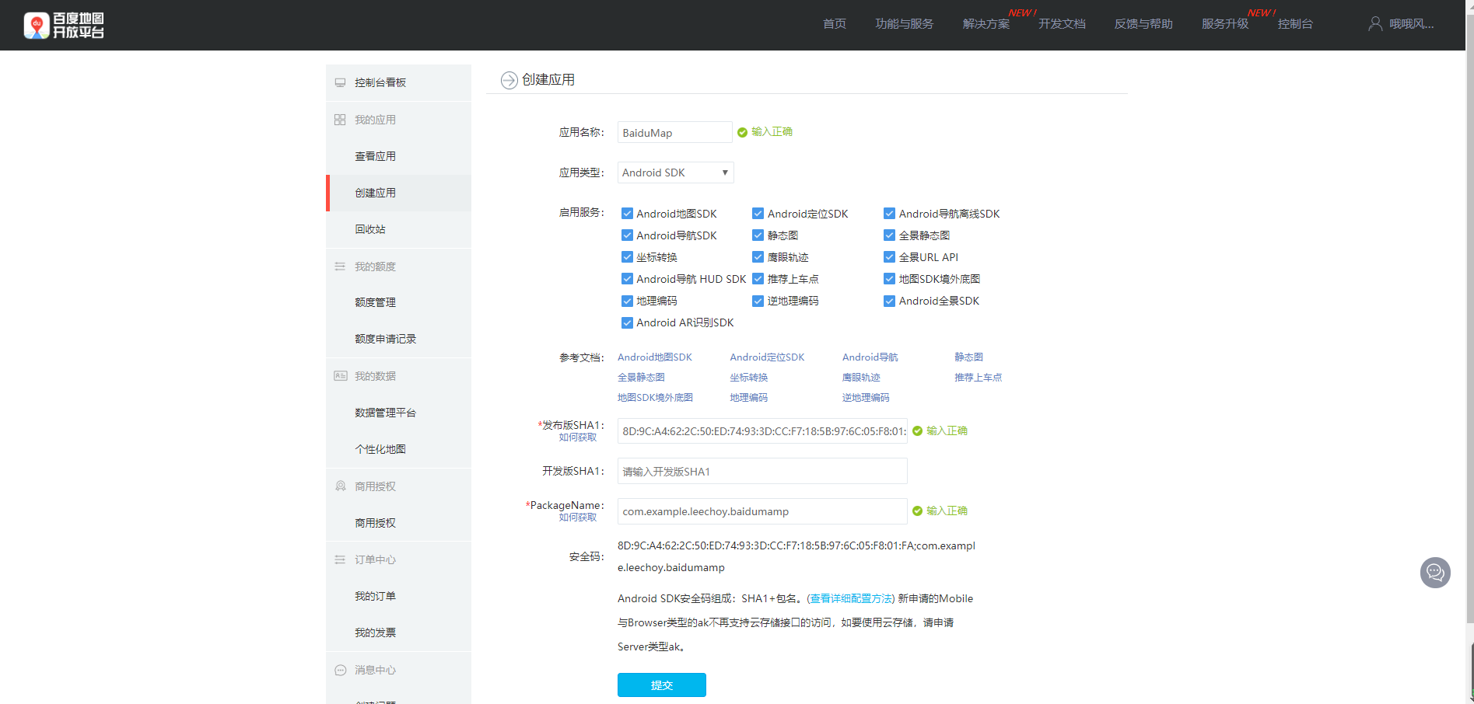Open the Android导航 reference doc link
This screenshot has width=1474, height=704.
(870, 357)
